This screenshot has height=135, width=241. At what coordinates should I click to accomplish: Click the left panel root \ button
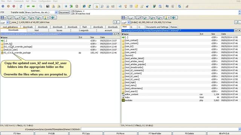pos(114,22)
